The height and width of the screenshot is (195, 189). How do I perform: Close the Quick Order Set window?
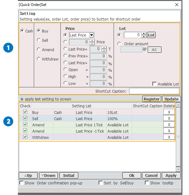click(x=177, y=5)
